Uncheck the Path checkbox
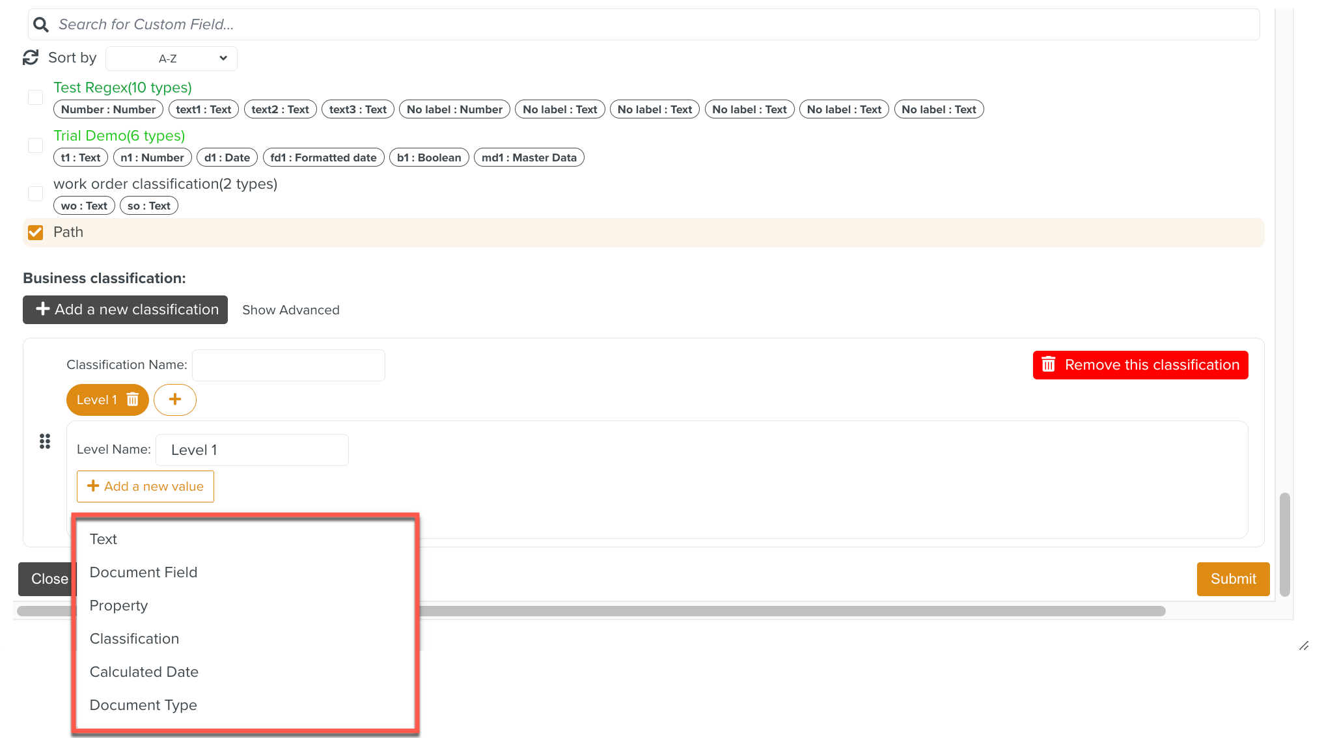This screenshot has width=1324, height=738. tap(35, 232)
